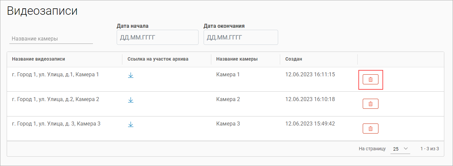Screen dimensions: 453x166
Task: Click the 12.06.2023 16:11:15 creation timestamp
Action: coord(310,75)
